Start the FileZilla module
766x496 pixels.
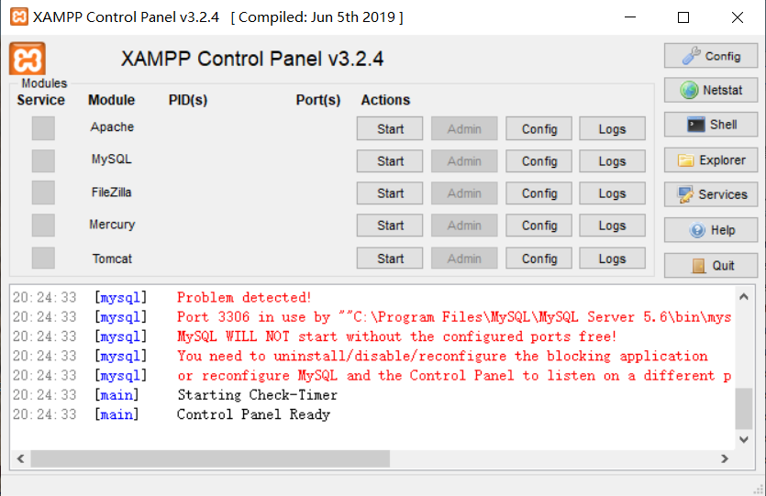click(390, 193)
